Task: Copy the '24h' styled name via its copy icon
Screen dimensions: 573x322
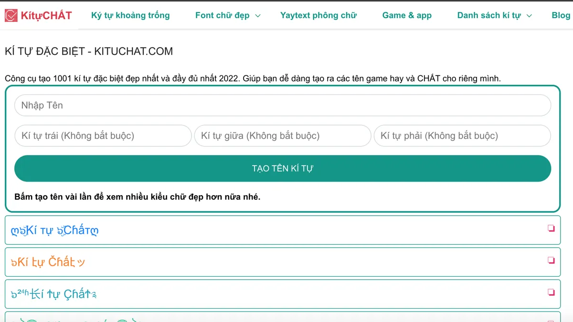Action: 551,292
